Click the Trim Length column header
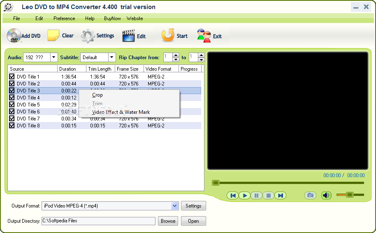 click(100, 69)
